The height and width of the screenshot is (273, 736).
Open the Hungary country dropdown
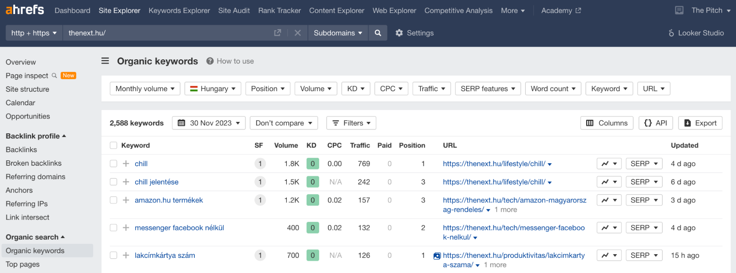(x=213, y=89)
